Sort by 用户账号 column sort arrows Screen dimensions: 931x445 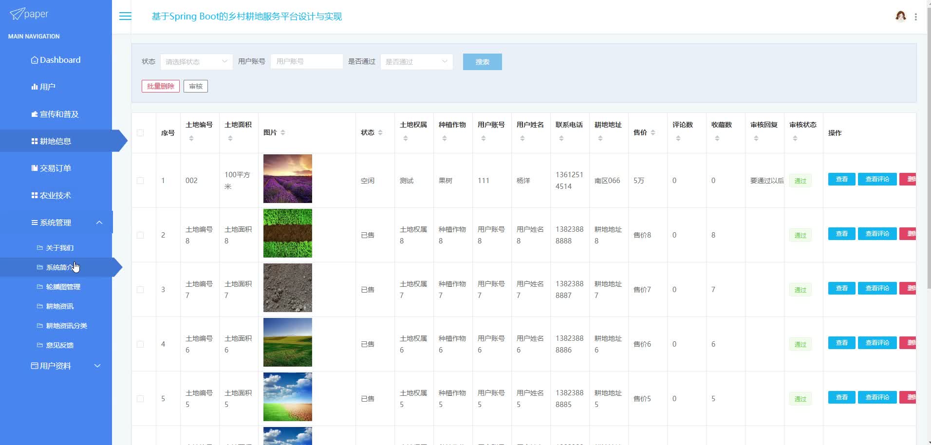pyautogui.click(x=484, y=138)
